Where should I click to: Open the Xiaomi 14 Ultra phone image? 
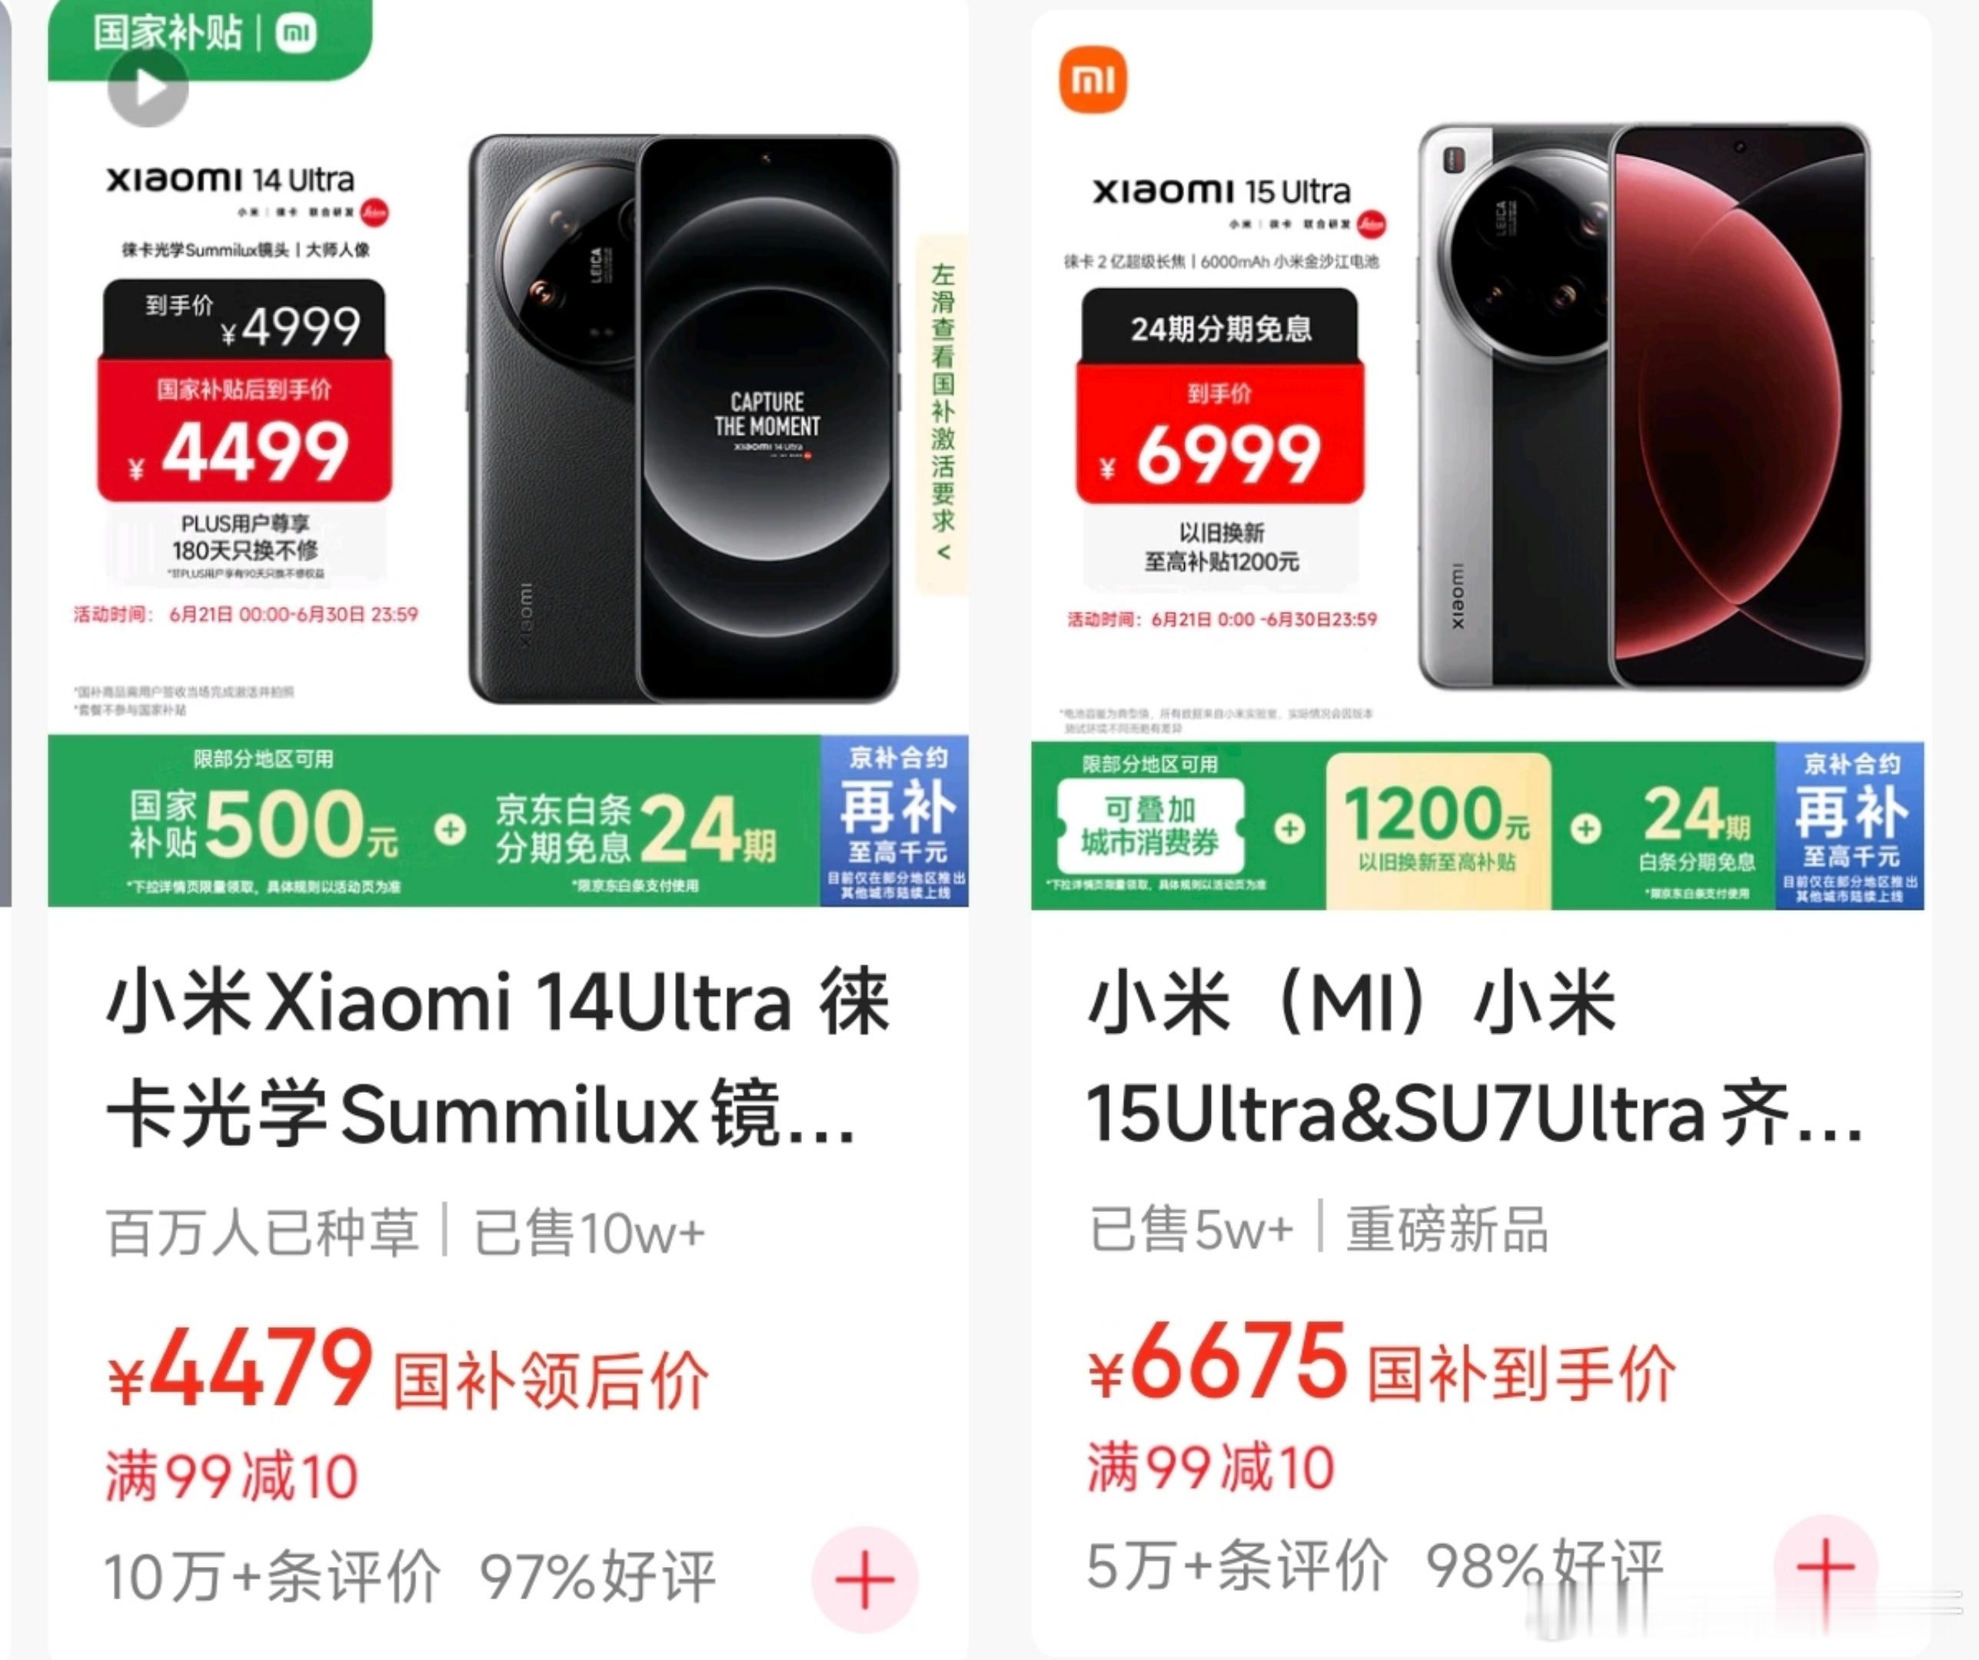[x=684, y=420]
